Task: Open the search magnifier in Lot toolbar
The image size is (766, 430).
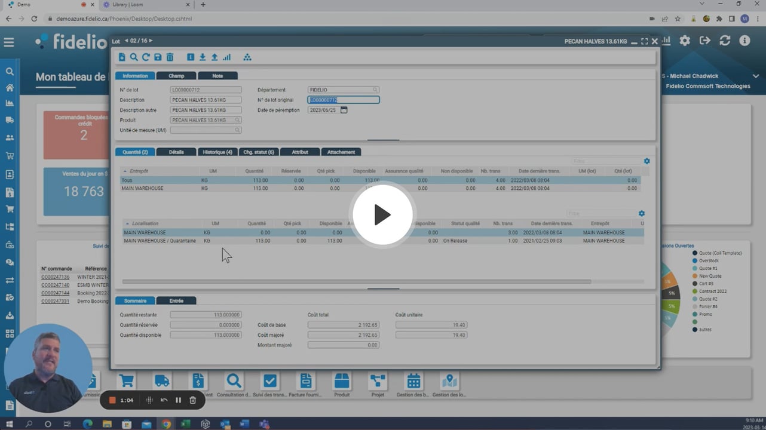Action: [x=134, y=57]
